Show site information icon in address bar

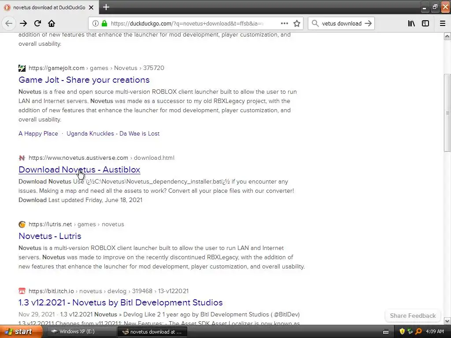(96, 24)
